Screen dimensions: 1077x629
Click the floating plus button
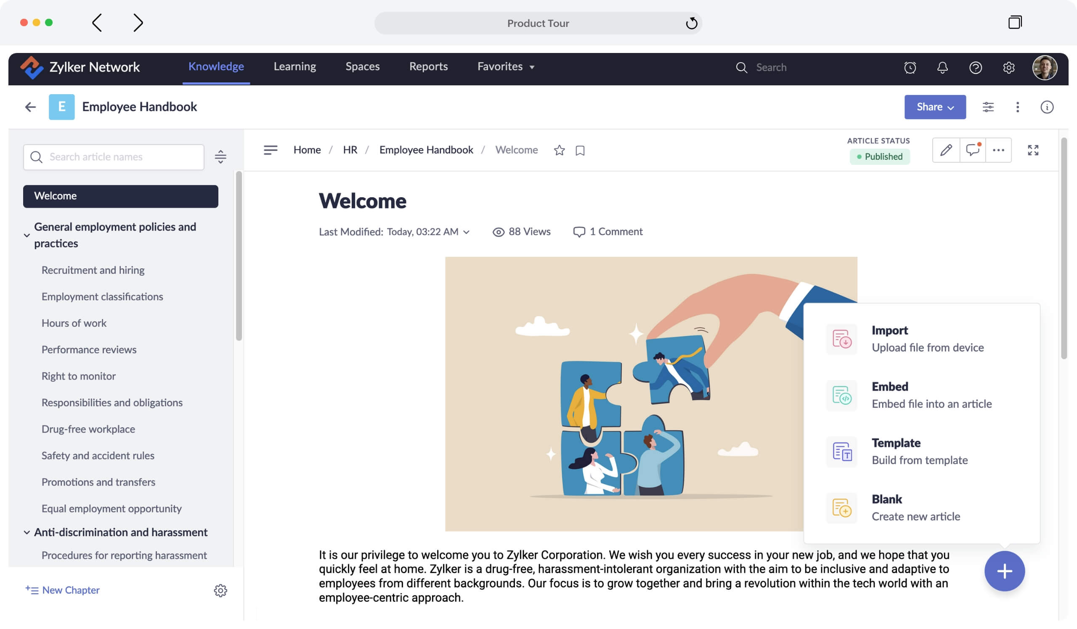click(x=1005, y=571)
